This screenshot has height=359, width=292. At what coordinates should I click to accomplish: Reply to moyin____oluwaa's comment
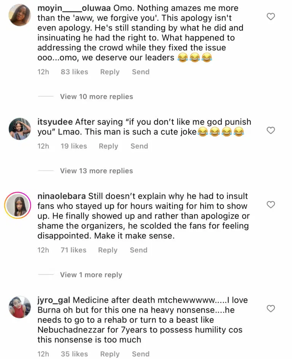coord(109,72)
